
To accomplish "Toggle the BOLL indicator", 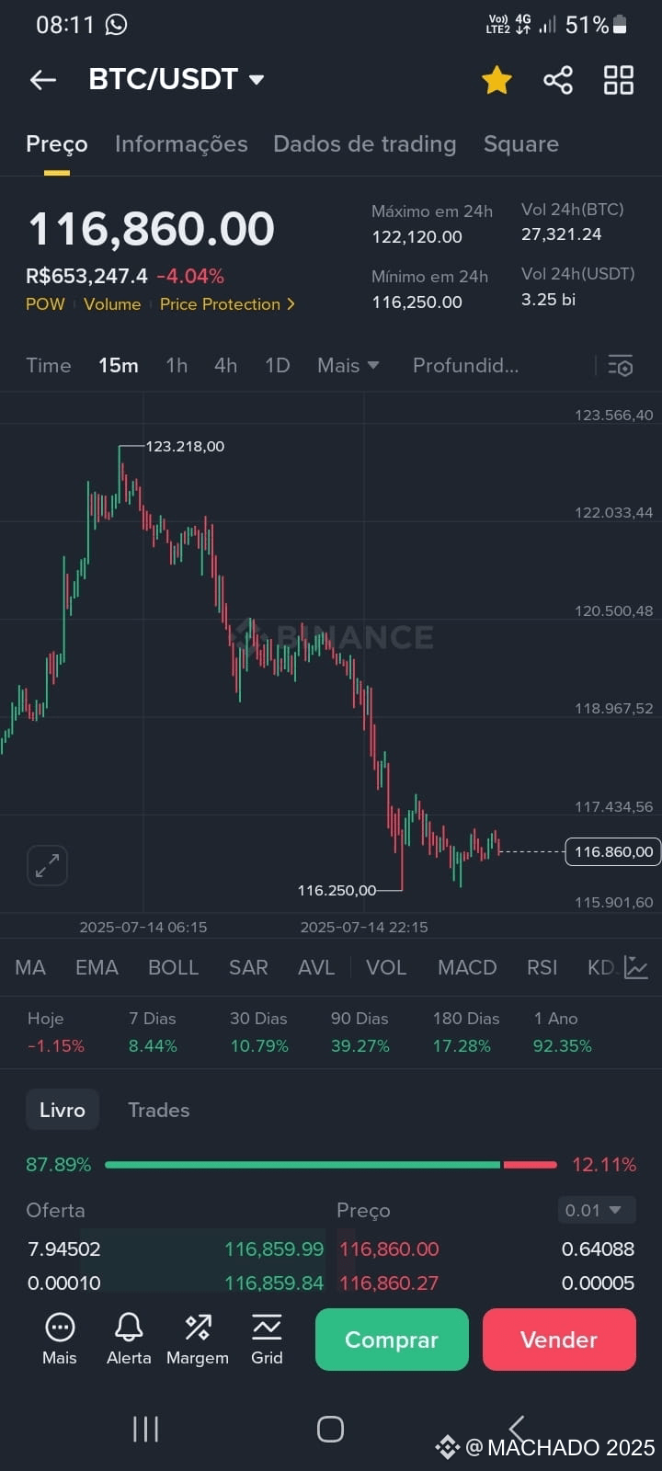I will pos(173,967).
